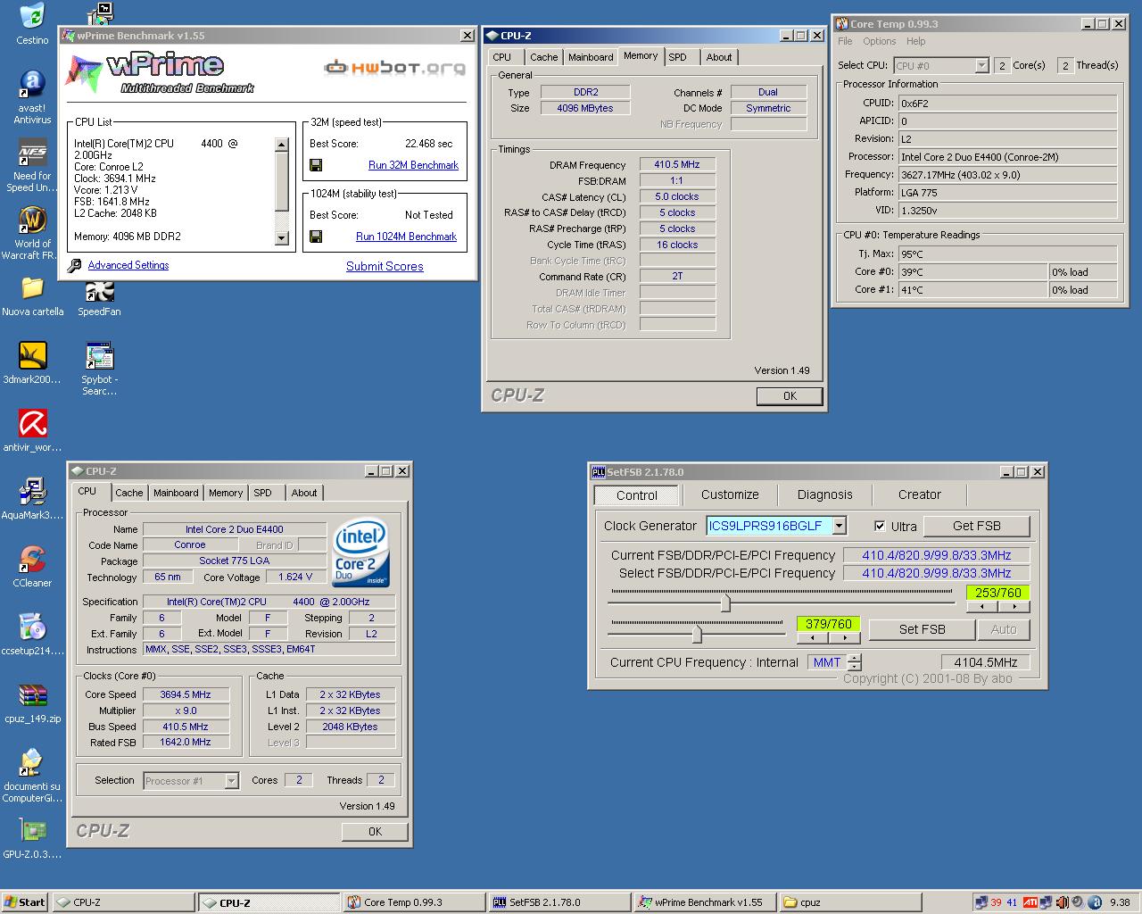This screenshot has height=914, width=1142.
Task: Click wrench icon beside Advanced Settings
Action: [x=75, y=265]
